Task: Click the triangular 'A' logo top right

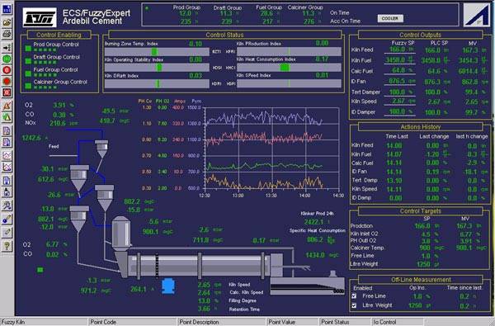Action: 476,15
